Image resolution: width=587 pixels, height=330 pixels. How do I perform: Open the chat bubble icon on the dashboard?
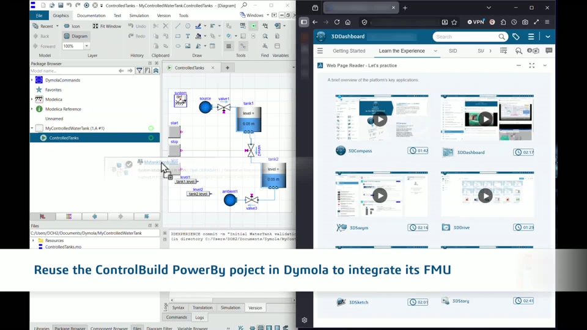(549, 51)
